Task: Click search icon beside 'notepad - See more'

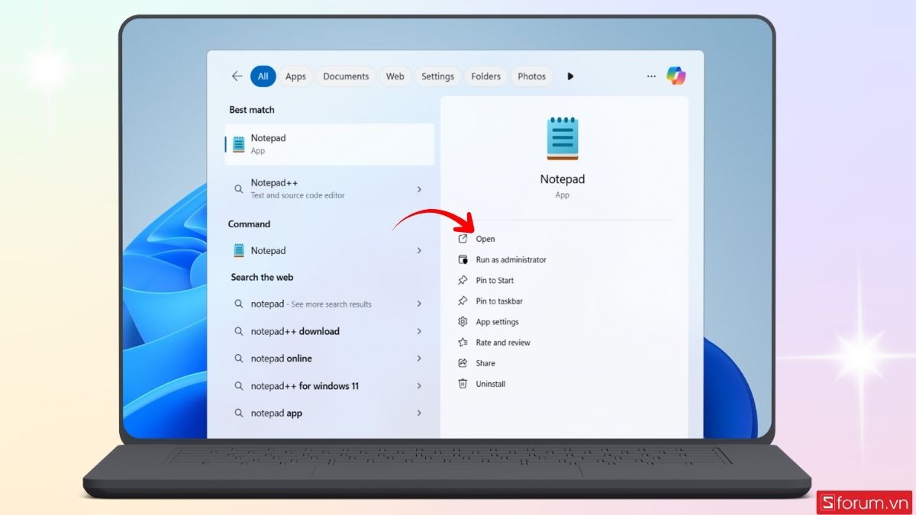Action: tap(239, 304)
